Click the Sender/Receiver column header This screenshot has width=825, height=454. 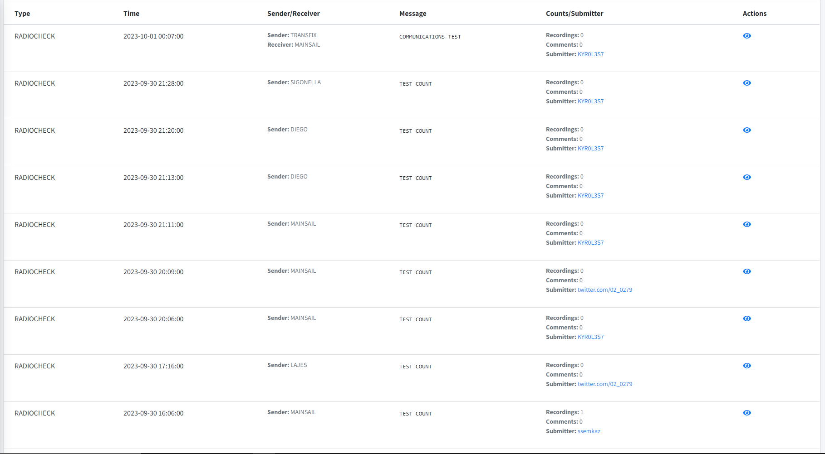[x=294, y=14]
